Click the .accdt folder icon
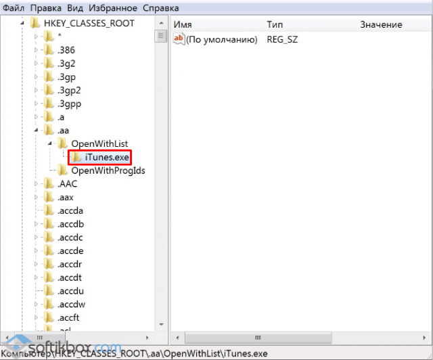This screenshot has width=433, height=360. (x=49, y=277)
